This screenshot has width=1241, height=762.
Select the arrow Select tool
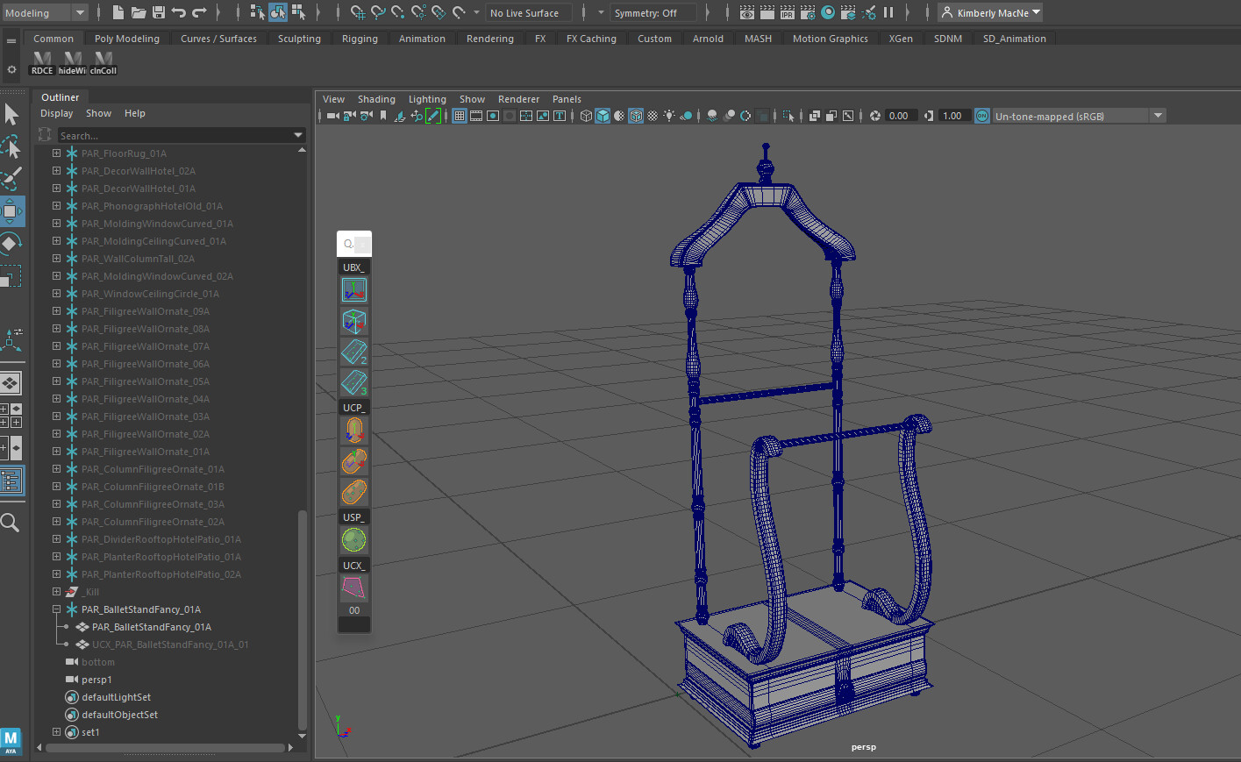(11, 114)
